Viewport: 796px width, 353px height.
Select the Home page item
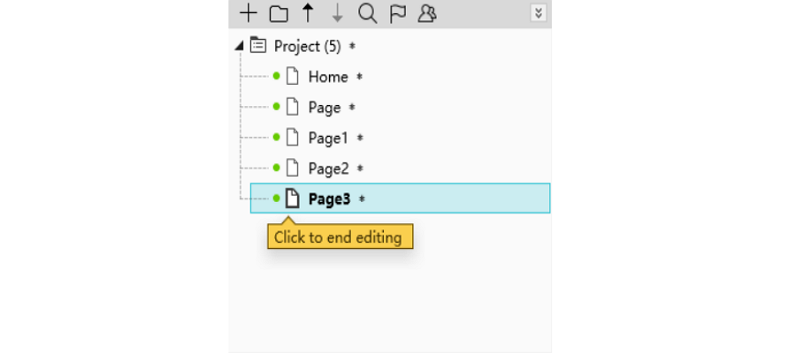pos(328,77)
